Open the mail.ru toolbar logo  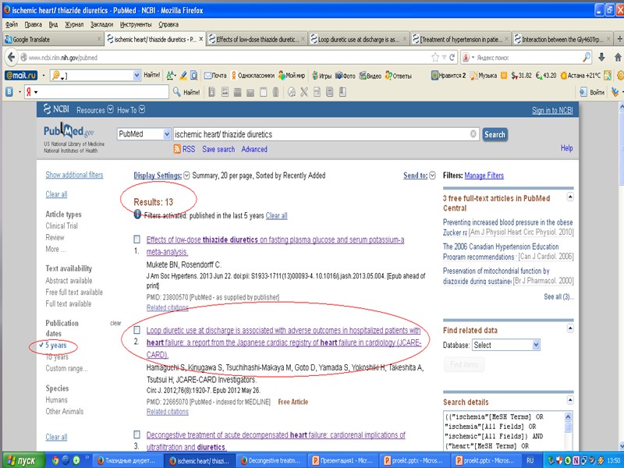[x=22, y=75]
